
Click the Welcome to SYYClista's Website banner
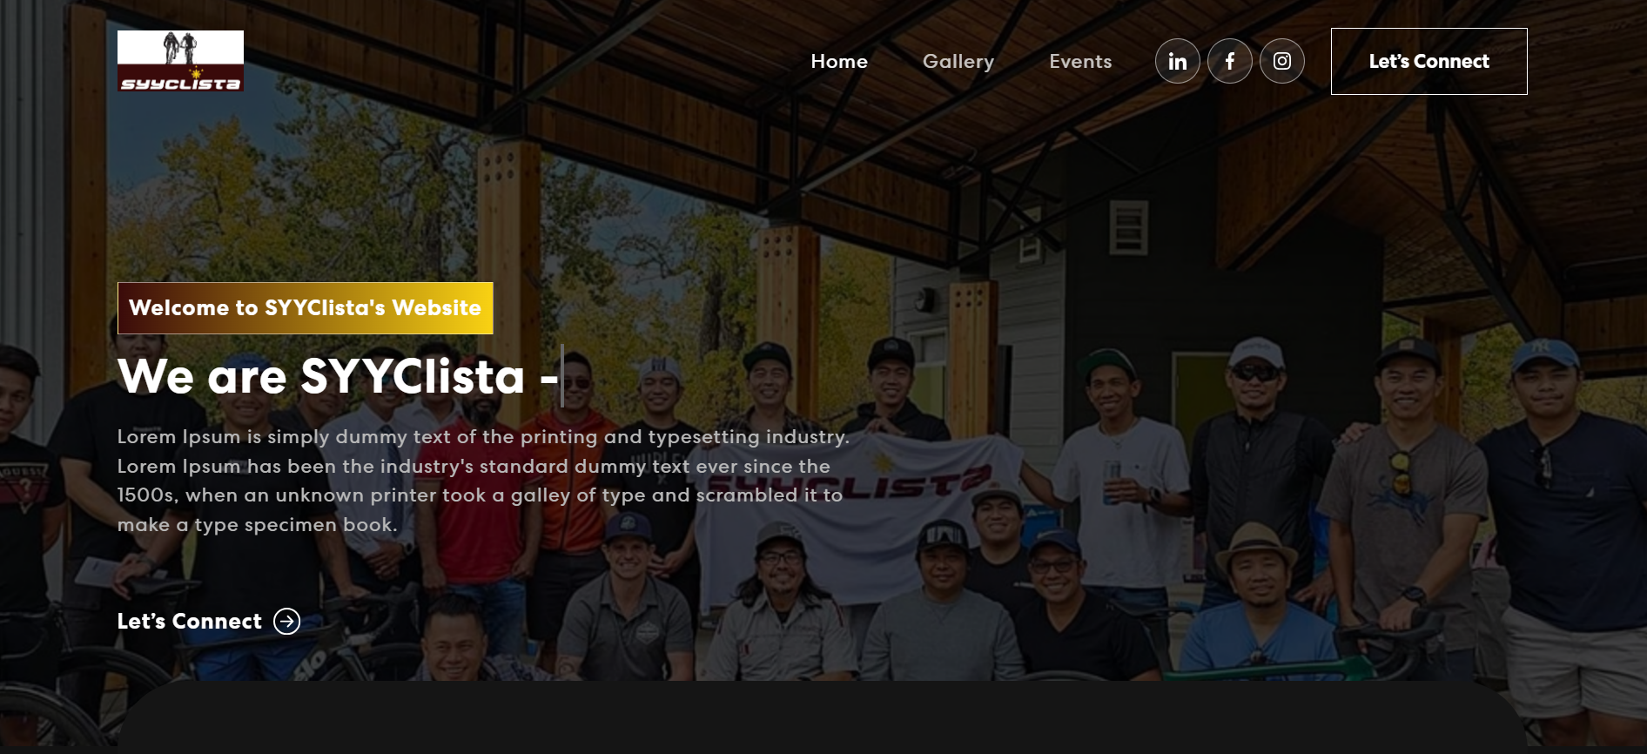pos(306,308)
